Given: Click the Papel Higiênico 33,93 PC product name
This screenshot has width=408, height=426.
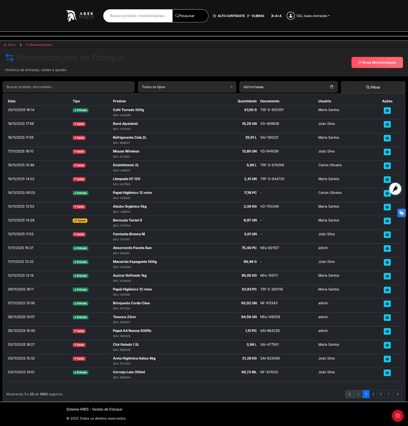Looking at the screenshot, I should coord(132,289).
